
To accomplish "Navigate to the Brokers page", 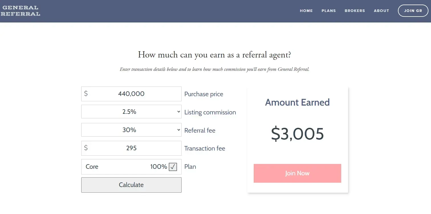I will [x=355, y=11].
